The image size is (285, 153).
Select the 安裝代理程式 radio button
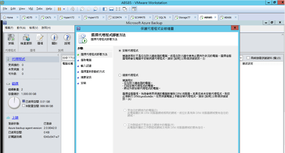120,50
